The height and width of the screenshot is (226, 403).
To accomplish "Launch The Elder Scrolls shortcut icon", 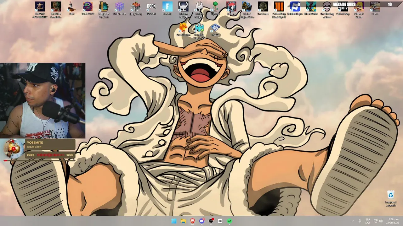I will coord(56,10).
